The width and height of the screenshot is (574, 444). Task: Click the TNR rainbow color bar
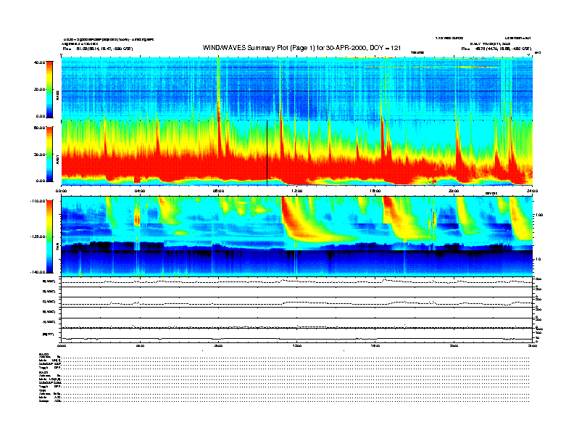[49, 237]
